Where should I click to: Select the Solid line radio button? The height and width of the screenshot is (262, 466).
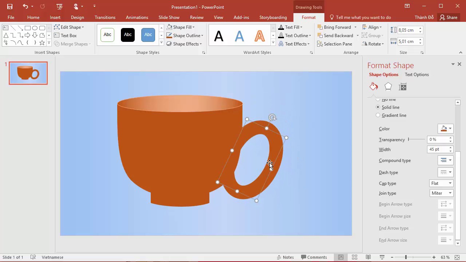click(x=378, y=107)
